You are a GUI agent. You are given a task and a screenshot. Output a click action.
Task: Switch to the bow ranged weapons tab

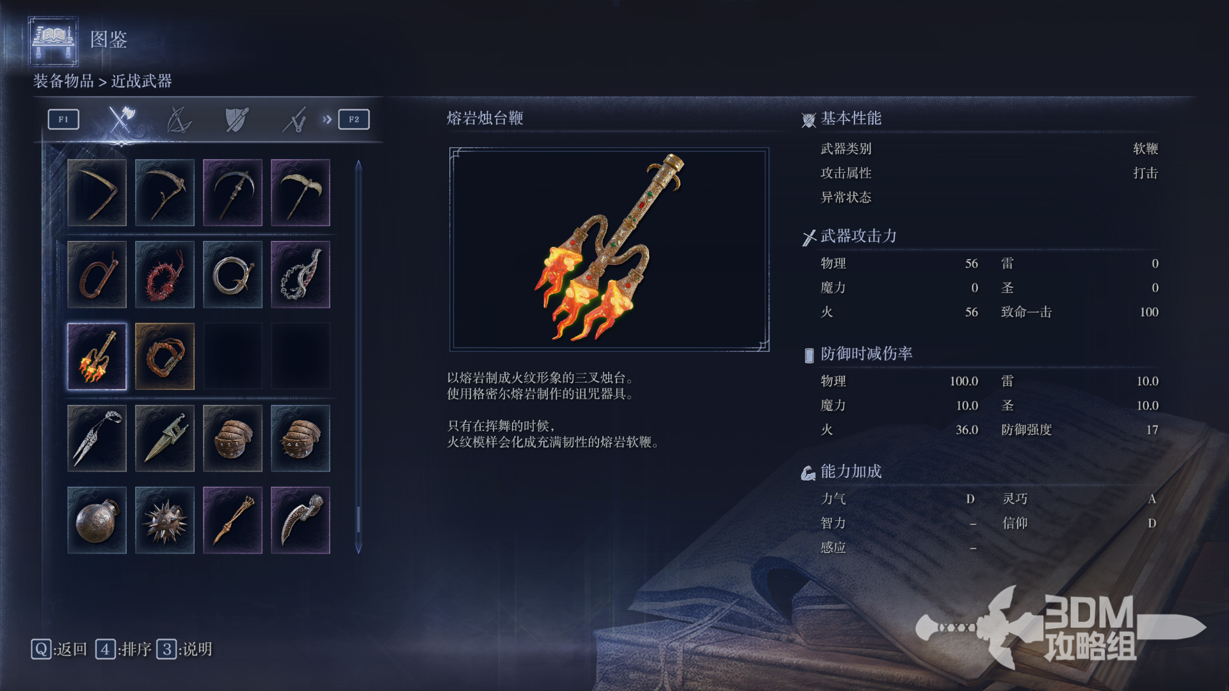click(x=179, y=119)
